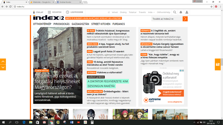Open Windows Store from the taskbar
The height and width of the screenshot is (125, 223).
tap(38, 122)
